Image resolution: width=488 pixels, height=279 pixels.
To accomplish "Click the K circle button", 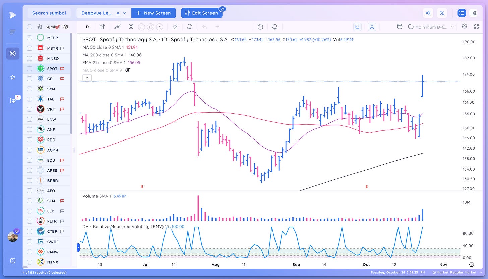I will click(x=159, y=27).
